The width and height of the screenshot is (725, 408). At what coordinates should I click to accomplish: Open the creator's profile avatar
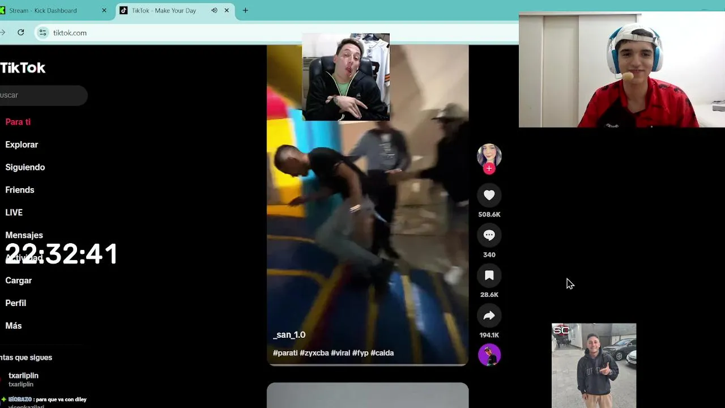[489, 155]
